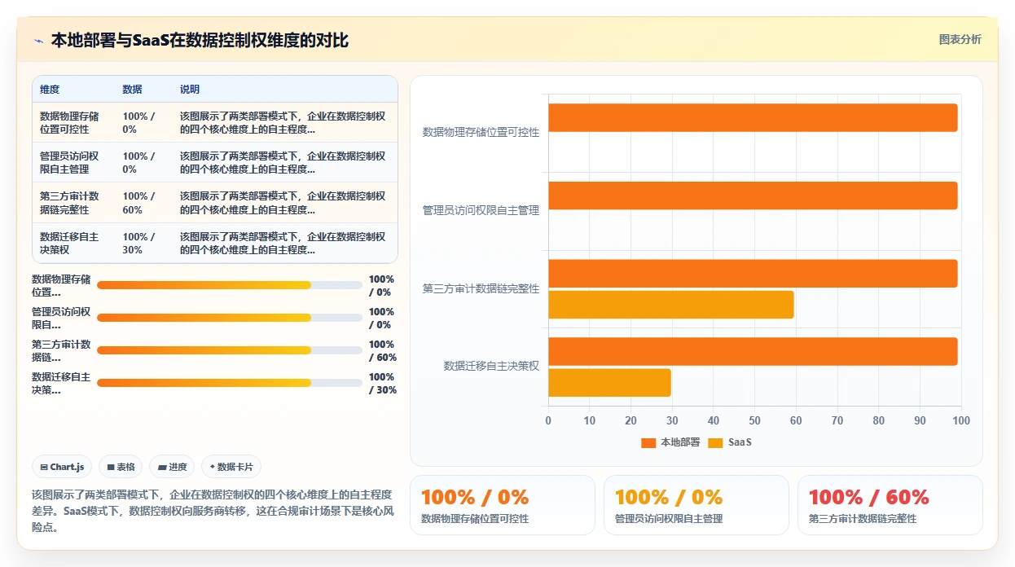Viewport: 1015px width, 567px height.
Task: Click the x-axis tick label 50
Action: (754, 420)
